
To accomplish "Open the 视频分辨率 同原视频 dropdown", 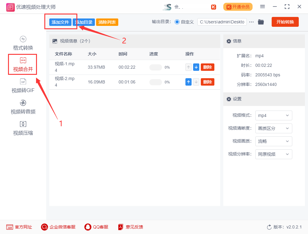I will [x=274, y=154].
